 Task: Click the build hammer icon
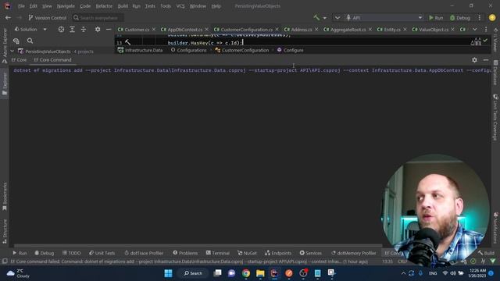click(316, 17)
